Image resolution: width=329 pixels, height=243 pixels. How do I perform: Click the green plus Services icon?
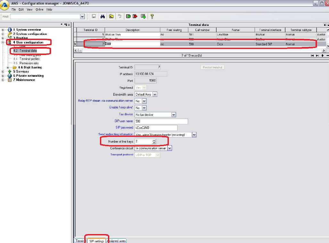10,72
